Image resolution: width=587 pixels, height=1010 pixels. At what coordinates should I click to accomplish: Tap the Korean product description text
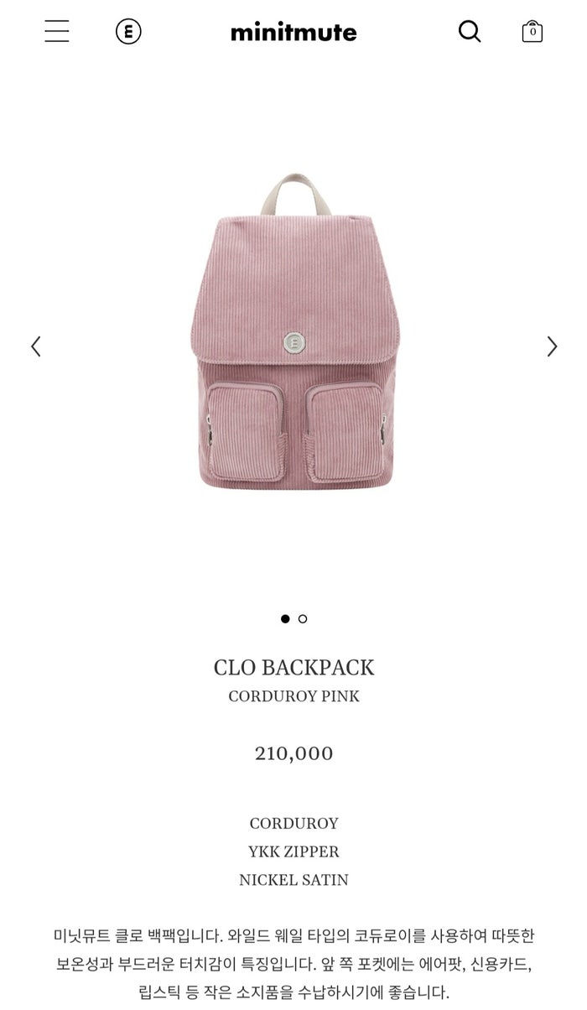293,963
